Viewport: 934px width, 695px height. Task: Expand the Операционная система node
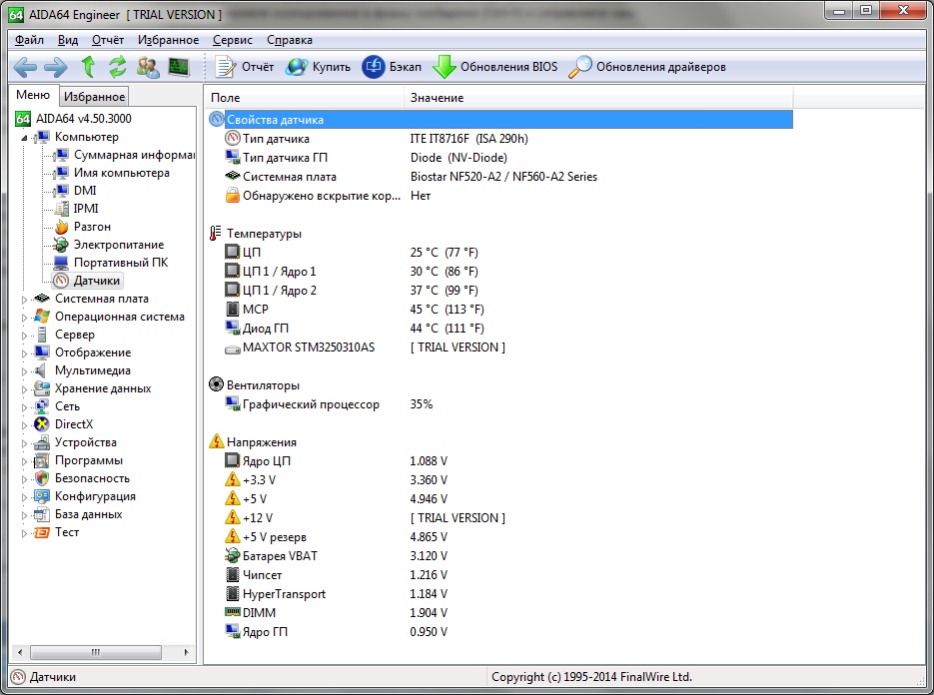(24, 318)
